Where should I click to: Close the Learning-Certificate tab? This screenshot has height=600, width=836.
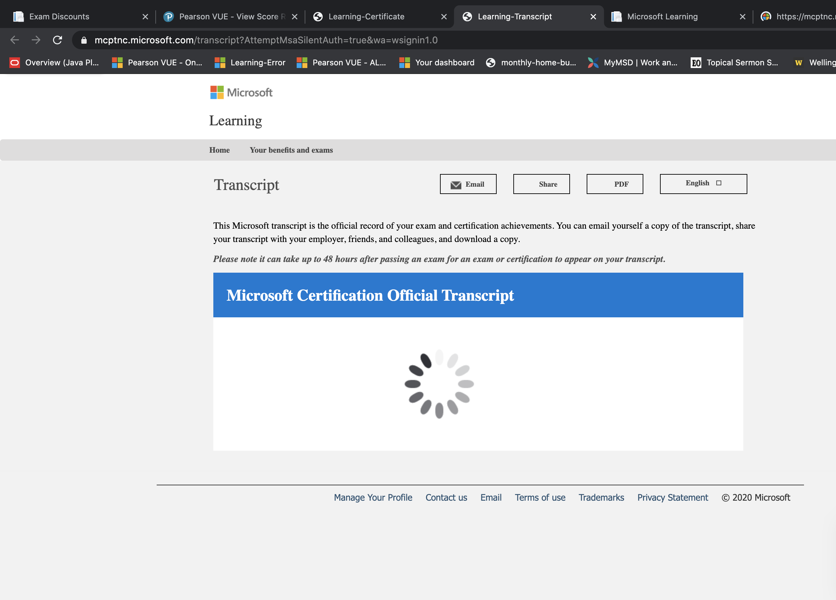444,17
